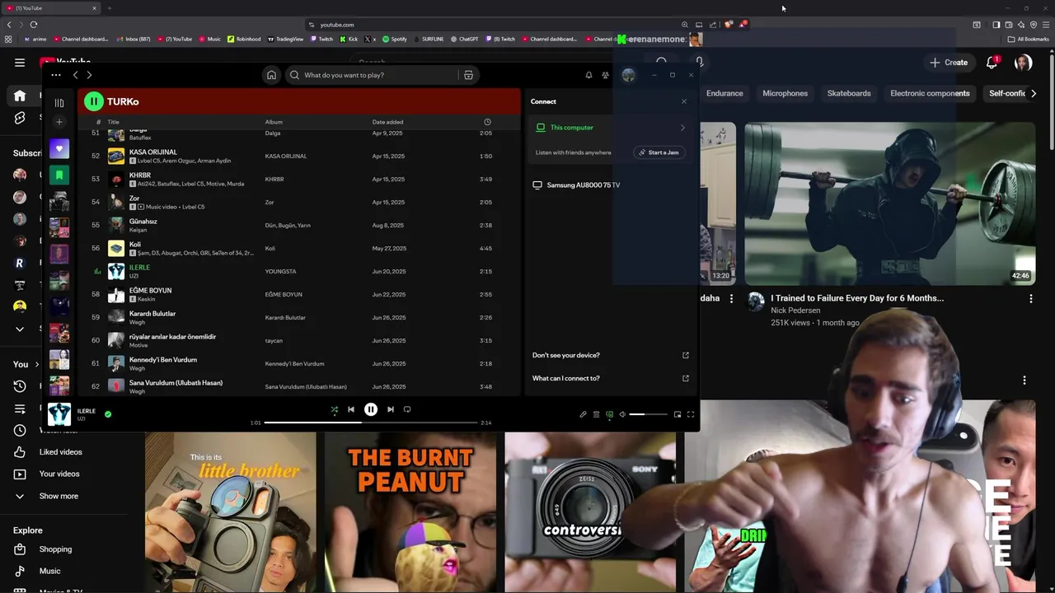Viewport: 1055px width, 593px height.
Task: Select the Electronic components filter chip
Action: 930,93
